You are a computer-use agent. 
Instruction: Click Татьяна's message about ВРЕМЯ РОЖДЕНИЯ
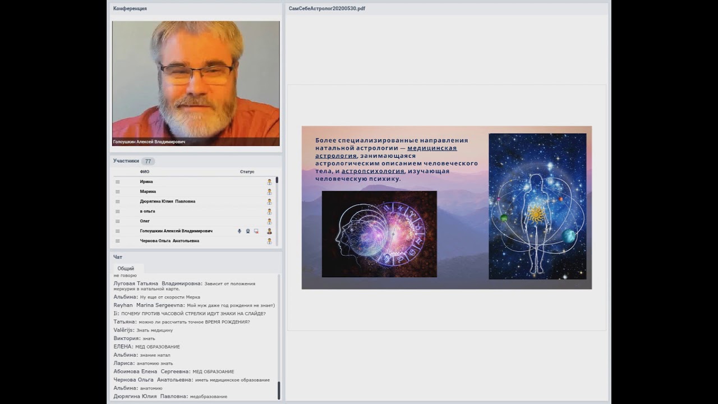click(x=182, y=322)
